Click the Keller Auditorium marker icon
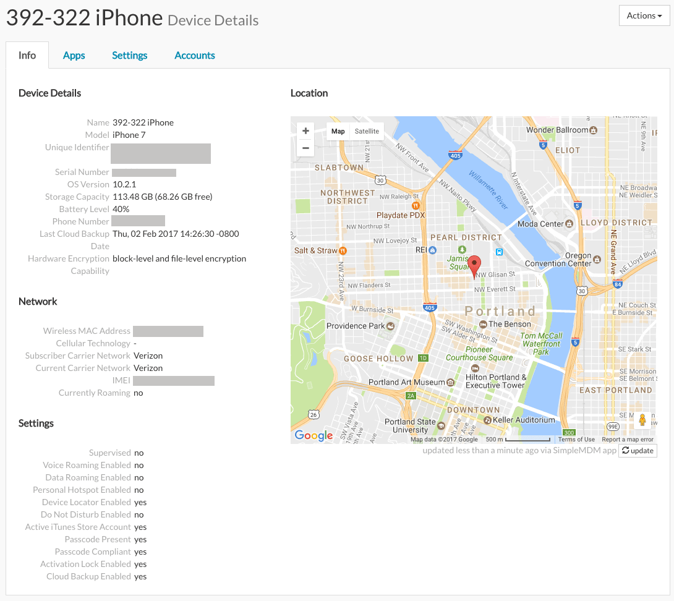 [487, 420]
